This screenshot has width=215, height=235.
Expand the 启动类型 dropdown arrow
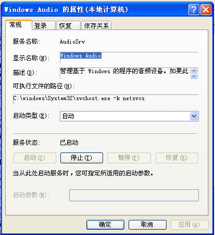[194, 116]
